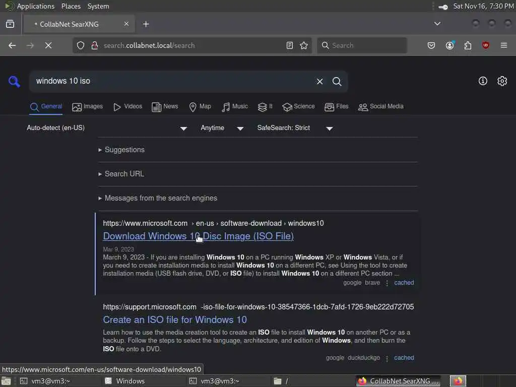Switch to the It tab

point(265,107)
